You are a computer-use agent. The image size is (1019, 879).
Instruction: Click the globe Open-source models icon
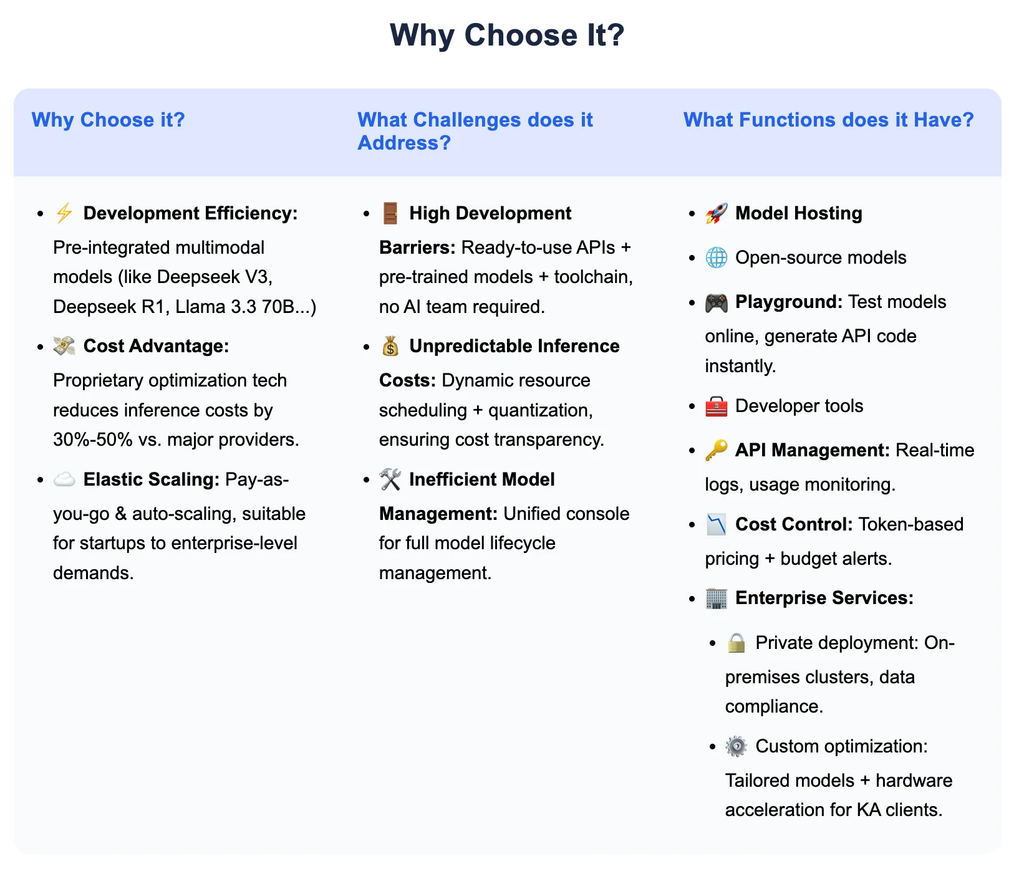tap(717, 257)
